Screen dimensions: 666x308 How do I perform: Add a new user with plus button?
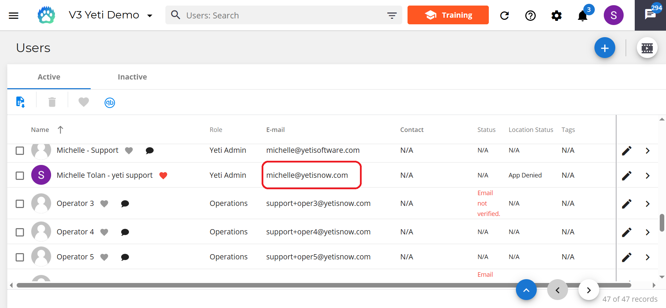click(x=605, y=48)
